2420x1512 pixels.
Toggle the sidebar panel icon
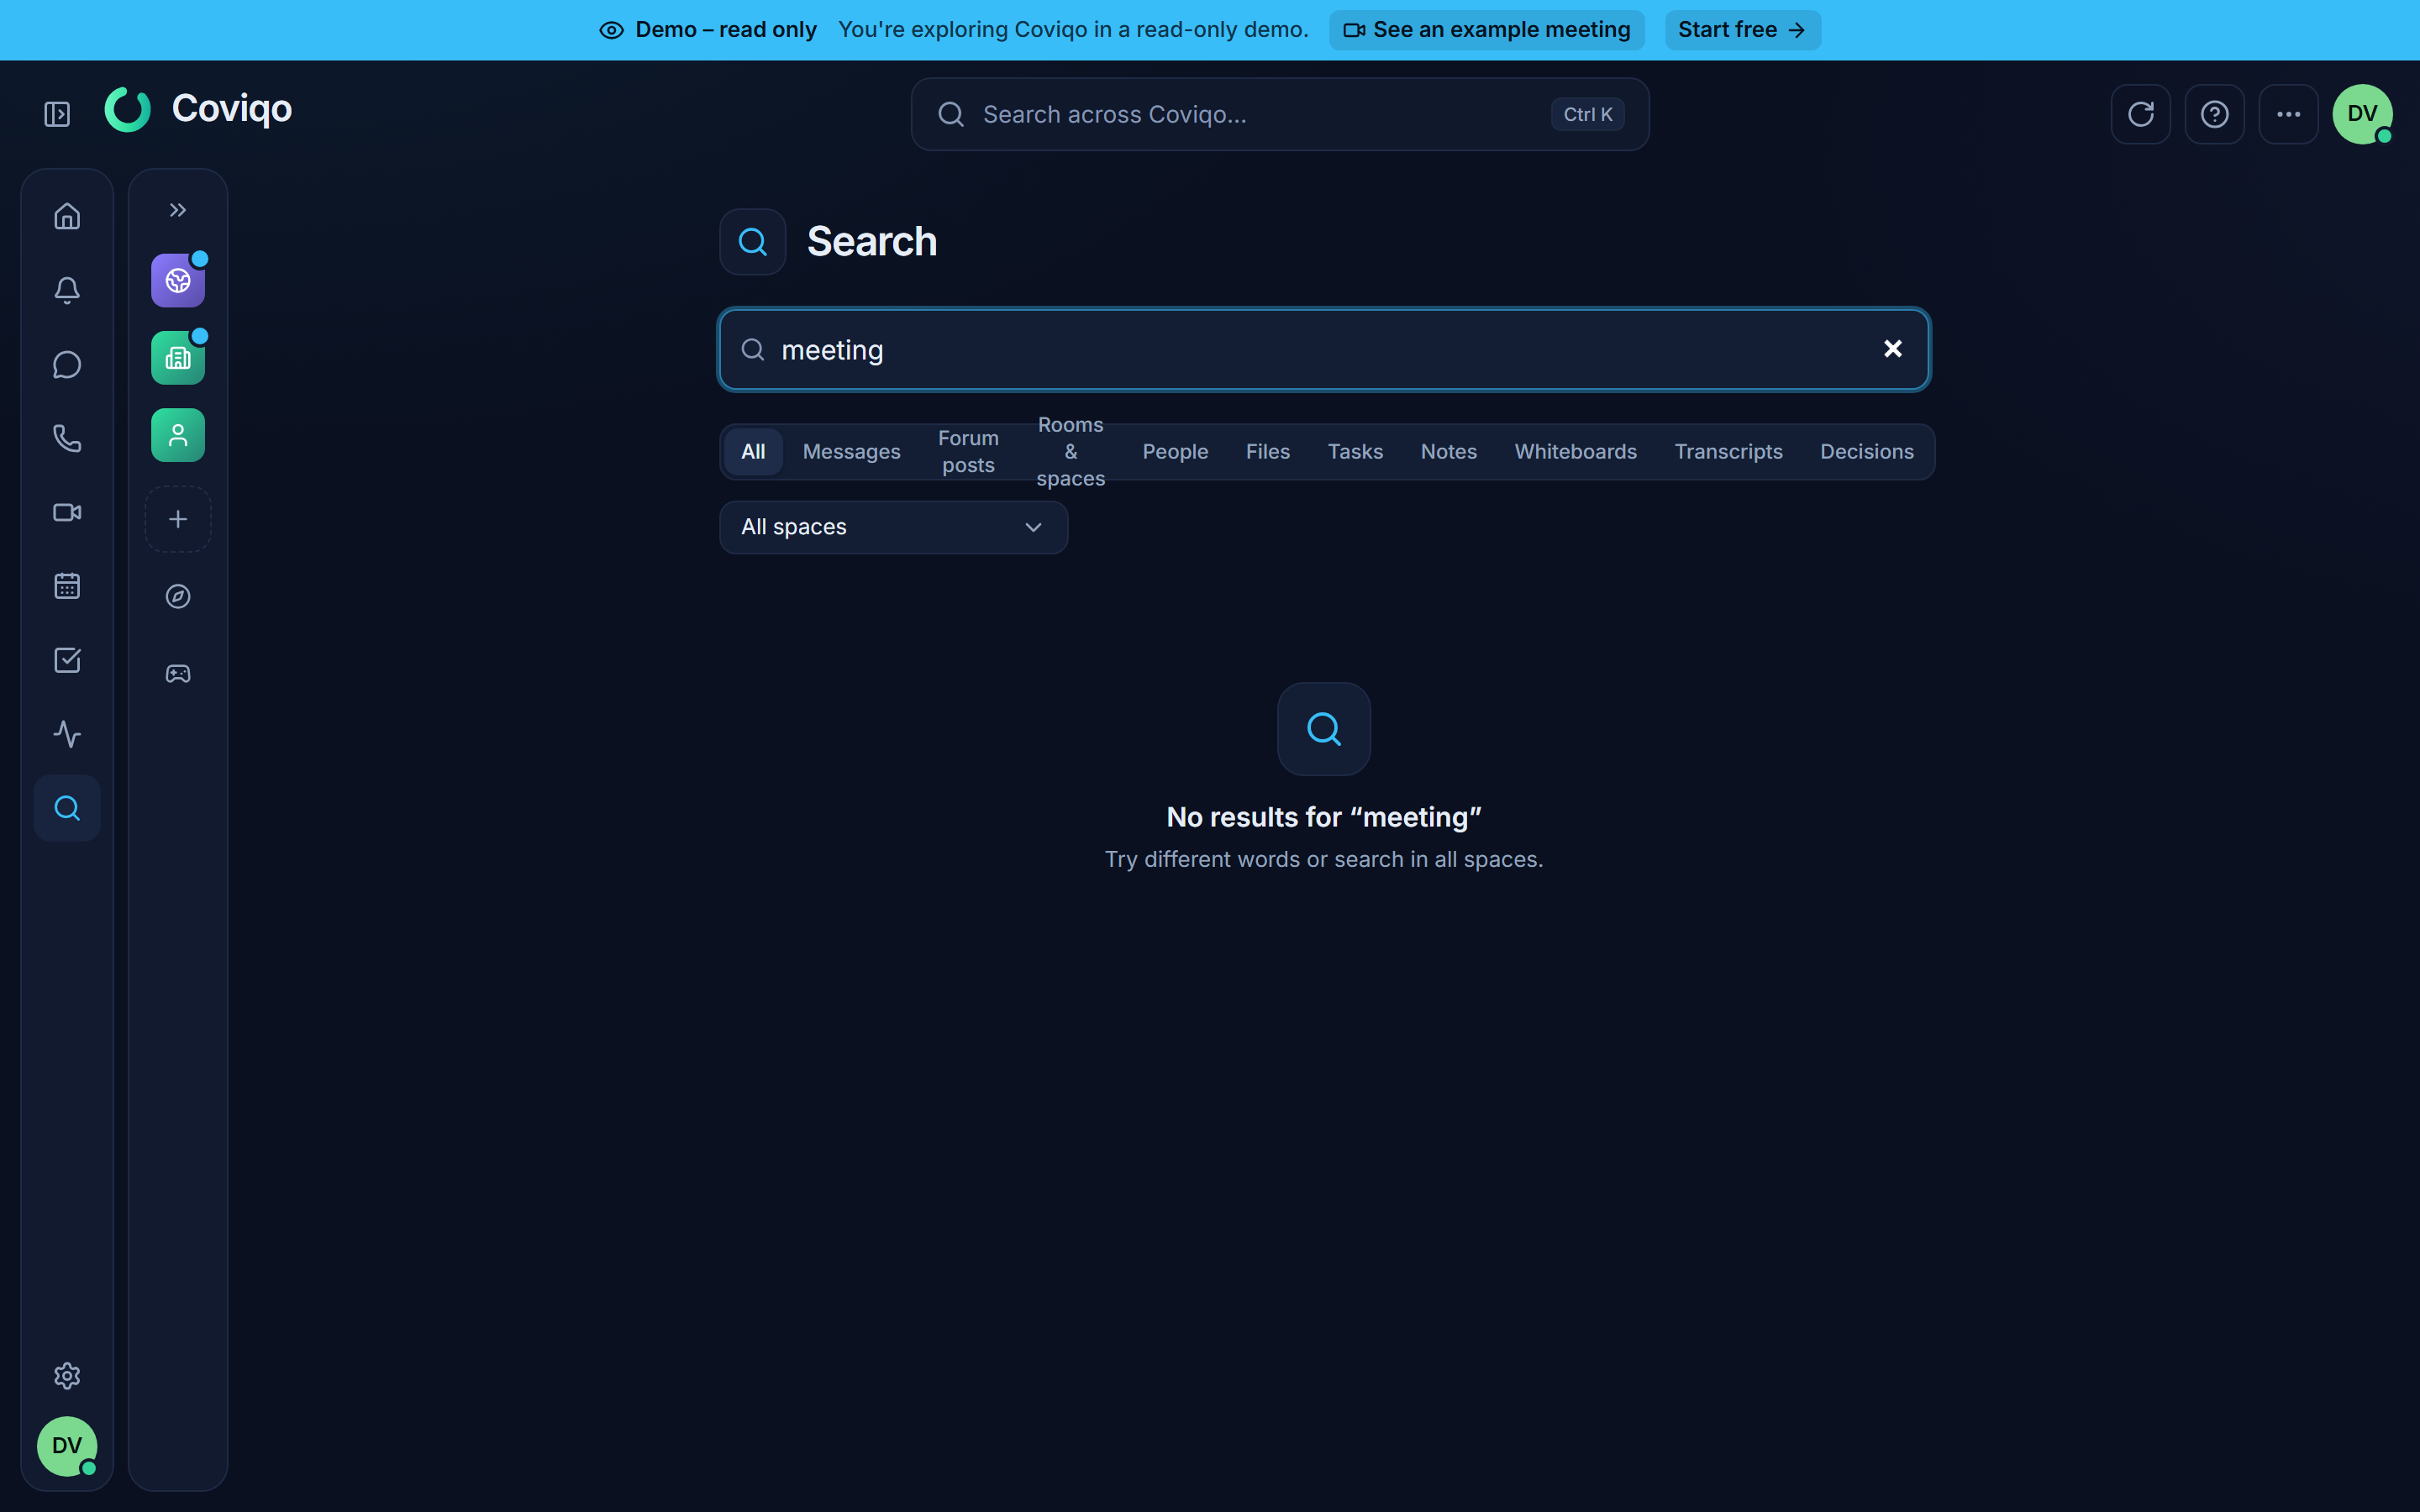(x=57, y=114)
